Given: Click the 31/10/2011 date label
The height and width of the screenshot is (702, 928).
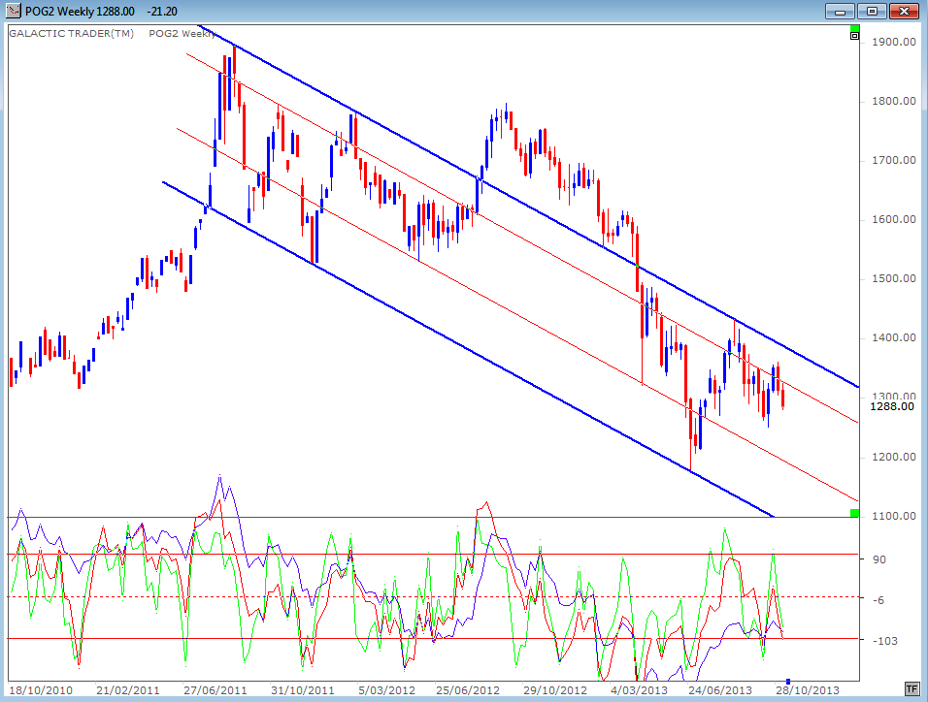Looking at the screenshot, I should 303,690.
